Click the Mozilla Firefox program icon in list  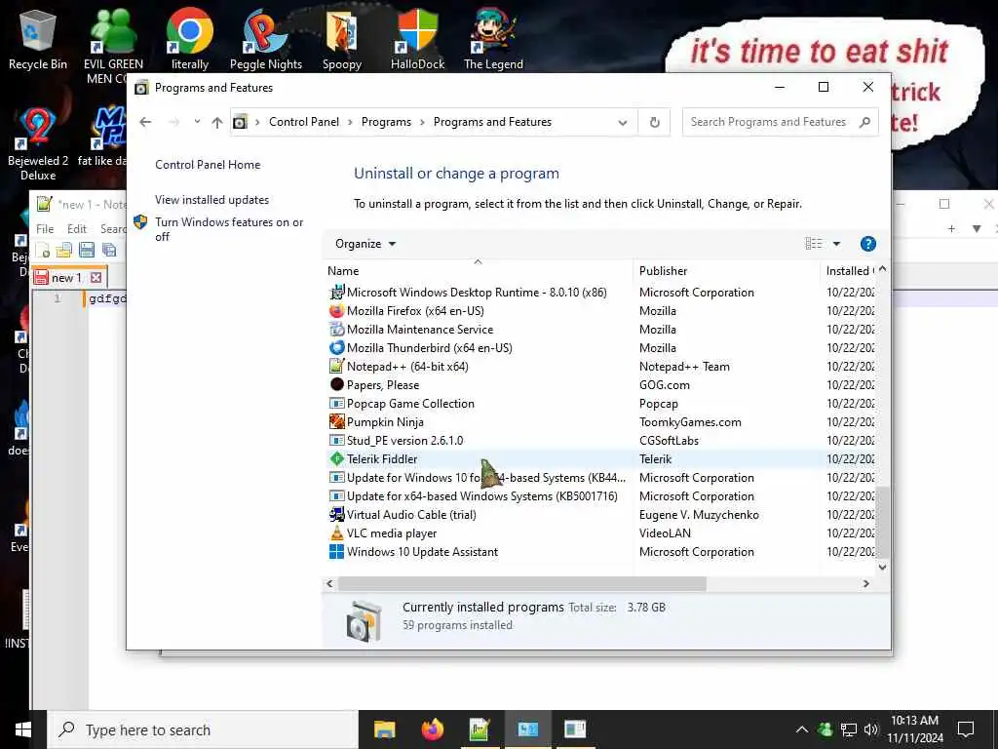(336, 311)
